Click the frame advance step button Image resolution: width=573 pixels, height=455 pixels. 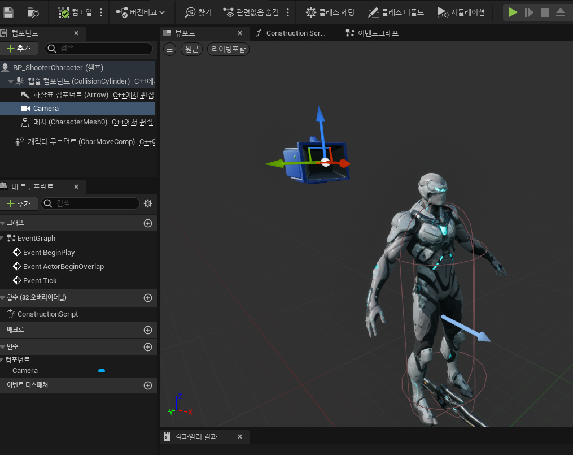[x=529, y=12]
